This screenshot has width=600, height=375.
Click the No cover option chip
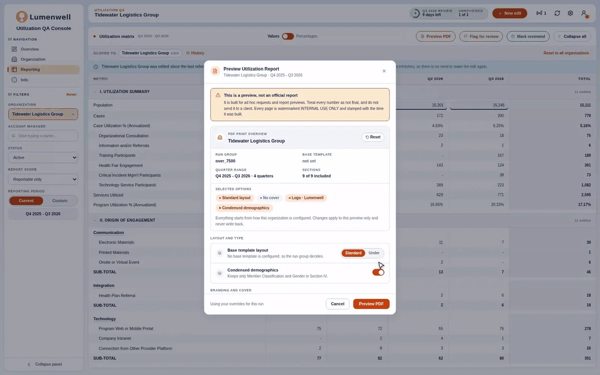[269, 198]
